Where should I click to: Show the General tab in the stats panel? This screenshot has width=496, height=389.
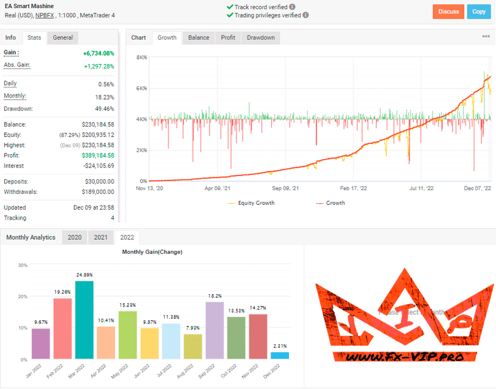63,38
